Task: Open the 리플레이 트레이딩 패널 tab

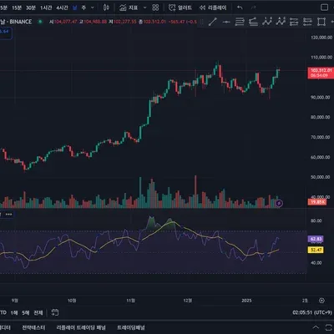Action: point(81,327)
